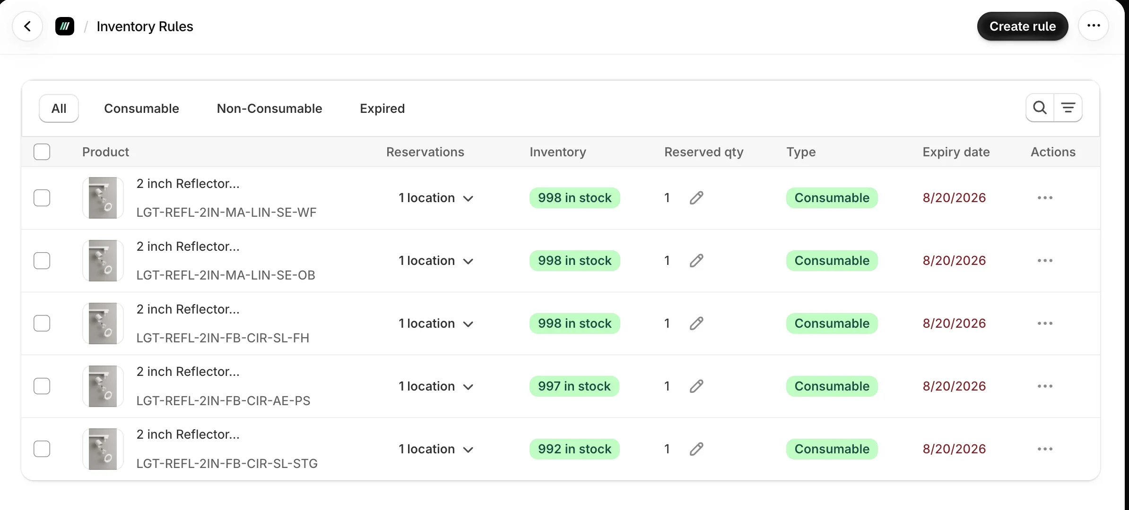Select the All tab

[59, 109]
